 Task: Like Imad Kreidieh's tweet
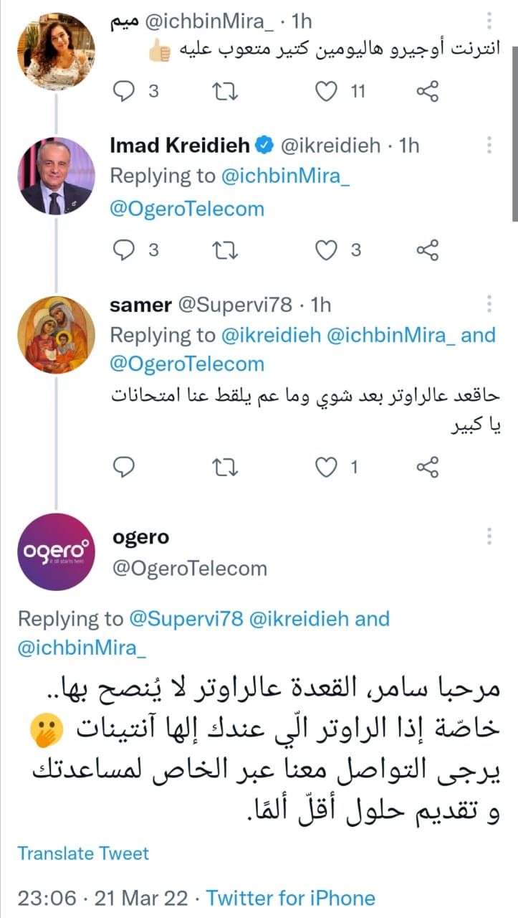click(327, 250)
